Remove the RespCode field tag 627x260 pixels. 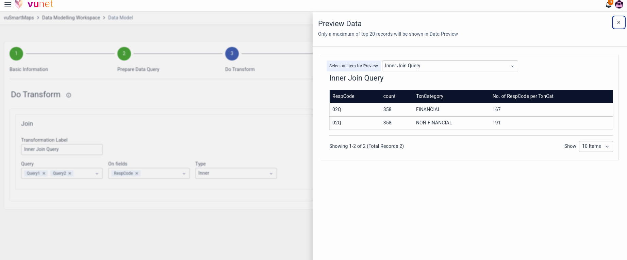coord(137,173)
